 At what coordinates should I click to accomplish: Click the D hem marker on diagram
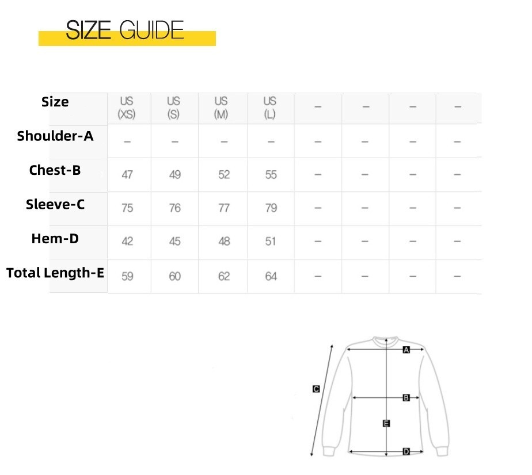(x=406, y=451)
